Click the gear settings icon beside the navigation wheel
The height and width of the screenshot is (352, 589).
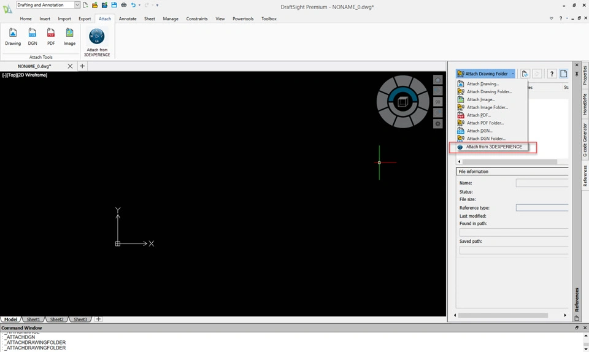pyautogui.click(x=437, y=124)
